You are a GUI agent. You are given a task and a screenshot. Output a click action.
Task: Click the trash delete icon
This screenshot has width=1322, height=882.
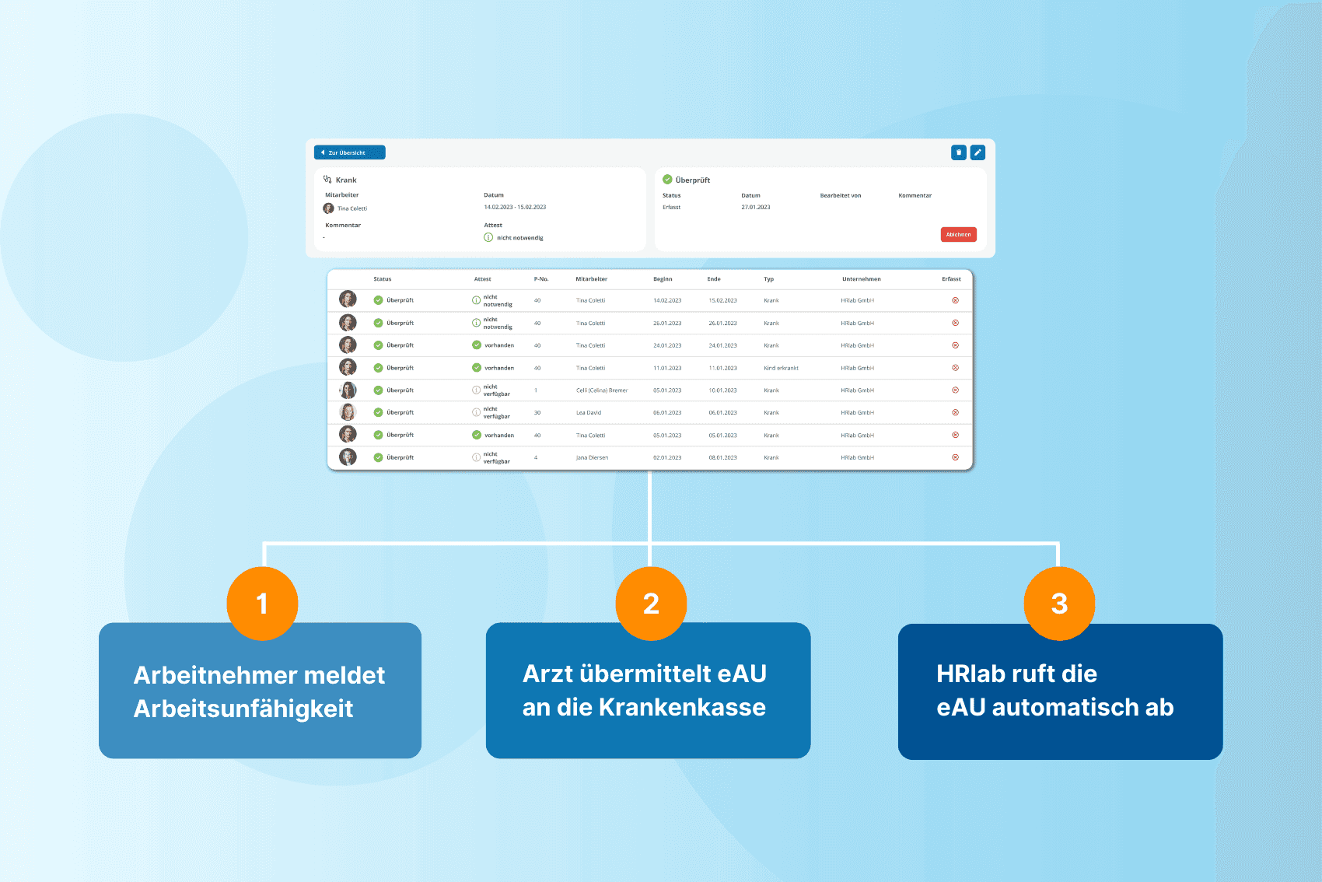(x=958, y=152)
